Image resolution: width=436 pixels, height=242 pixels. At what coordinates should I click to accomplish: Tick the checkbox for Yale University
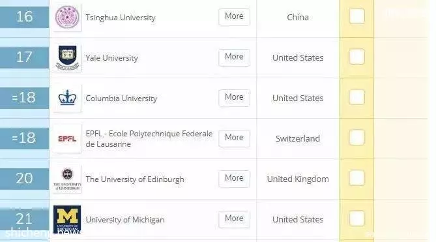[x=356, y=57]
